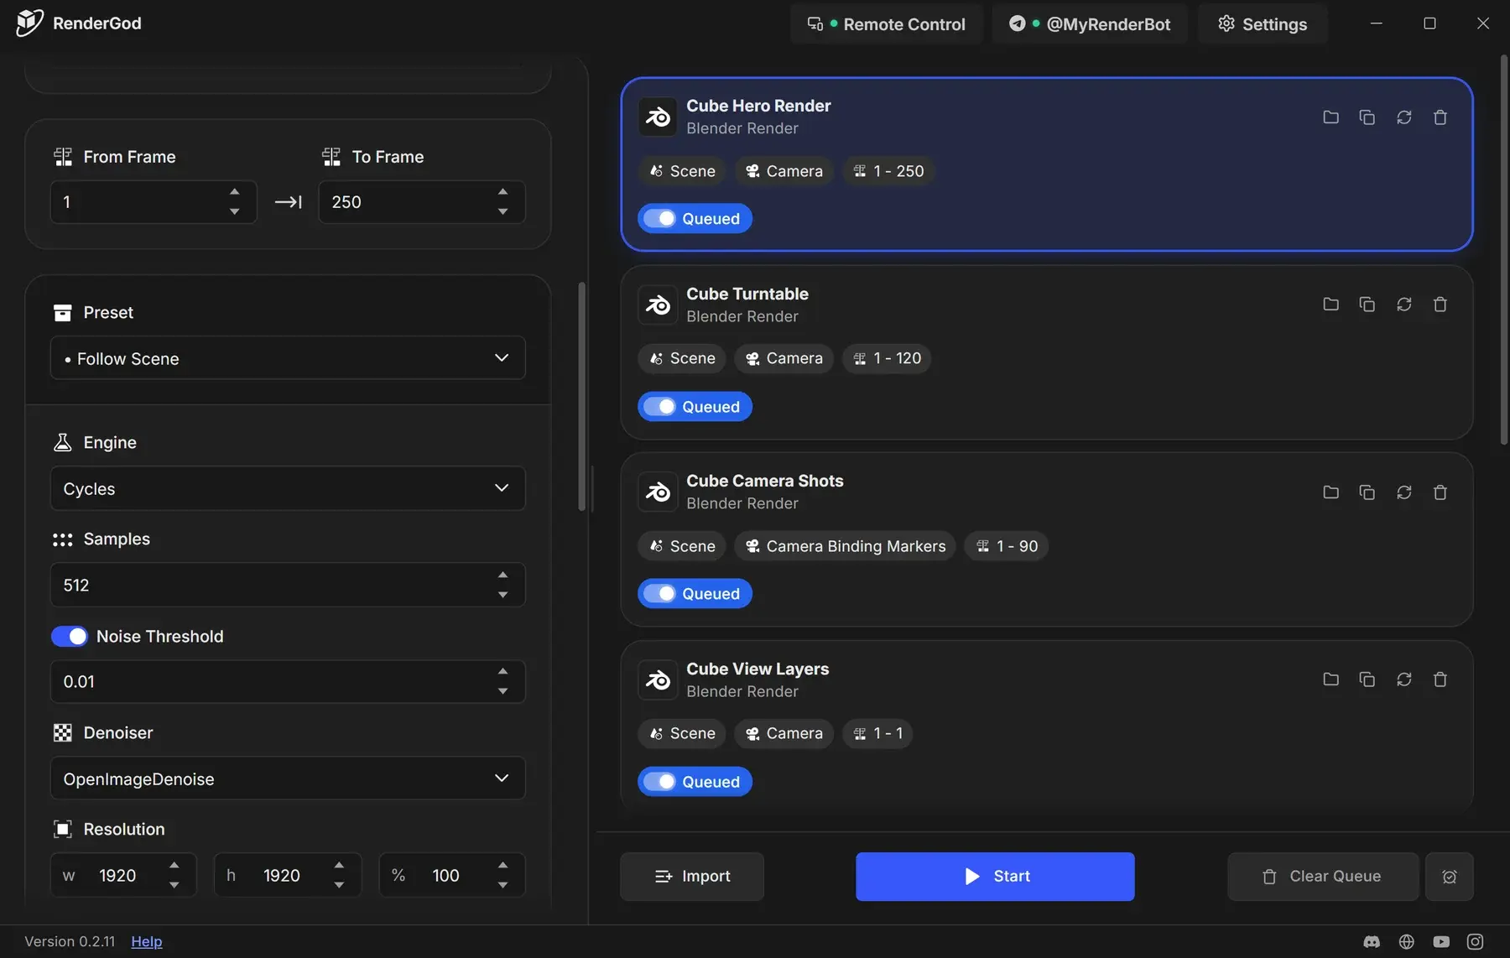Open the Instagram icon in status bar
The image size is (1510, 958).
[1475, 942]
